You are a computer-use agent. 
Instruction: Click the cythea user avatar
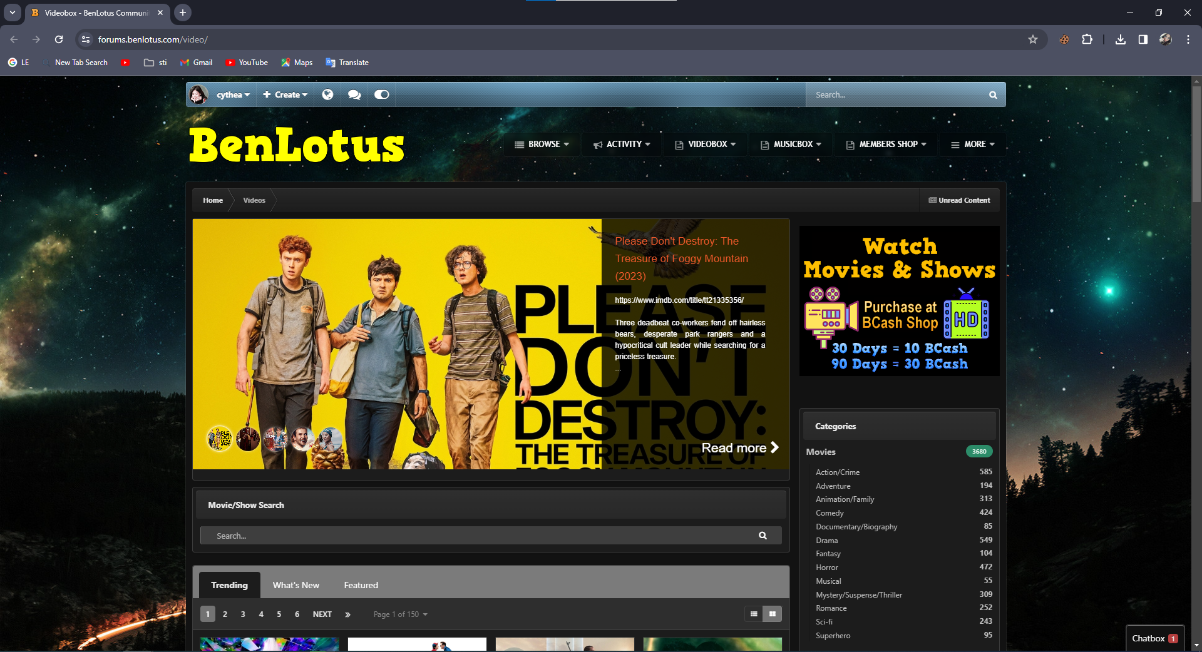point(198,94)
